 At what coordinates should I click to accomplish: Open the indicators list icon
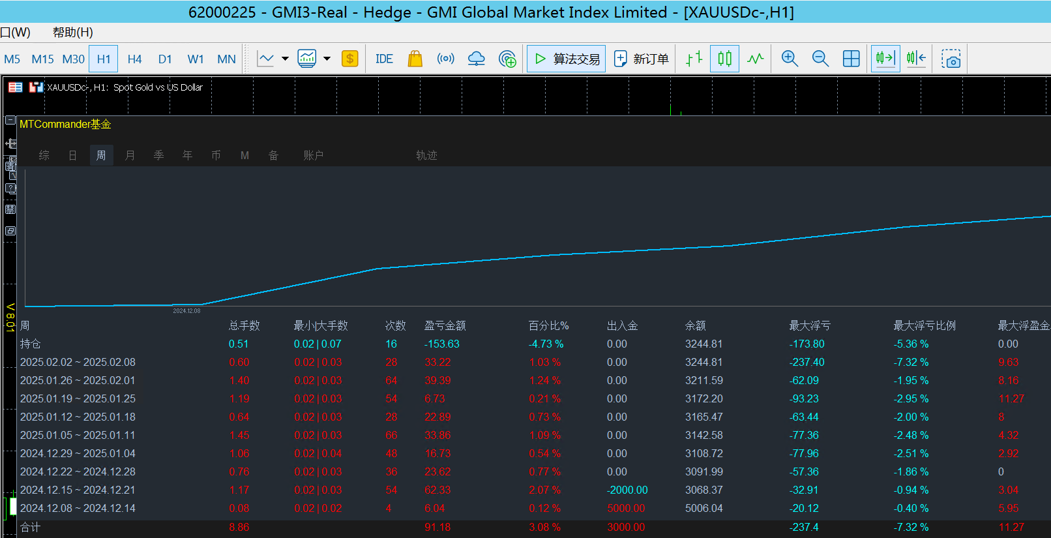[x=307, y=59]
